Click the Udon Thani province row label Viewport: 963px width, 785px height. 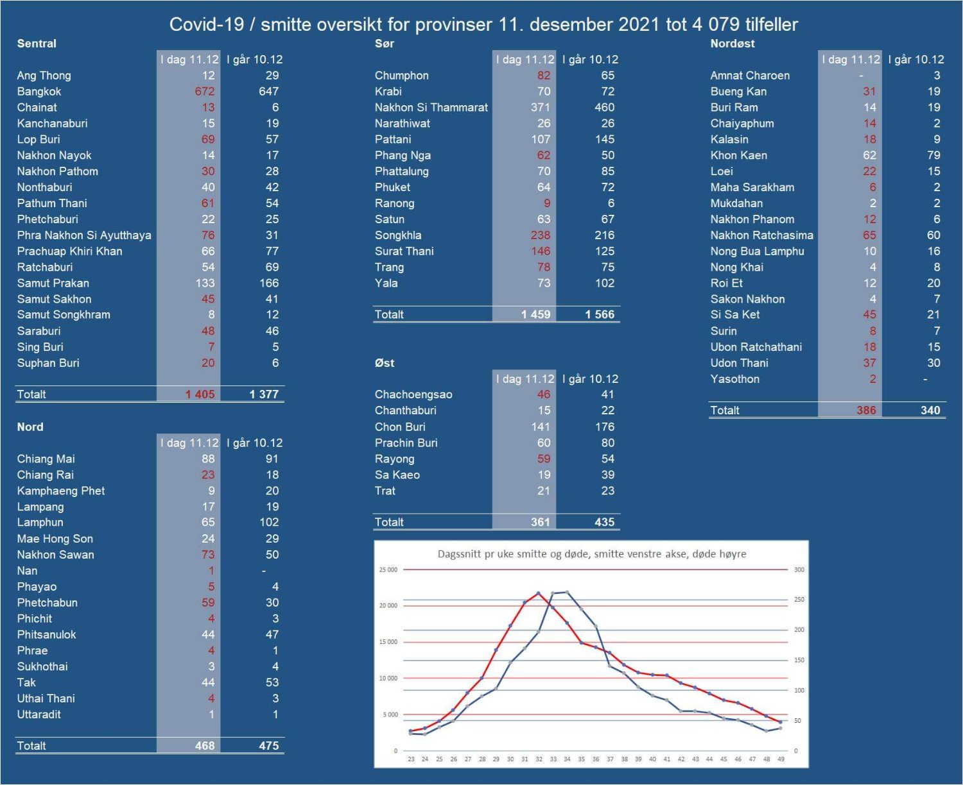[x=739, y=363]
